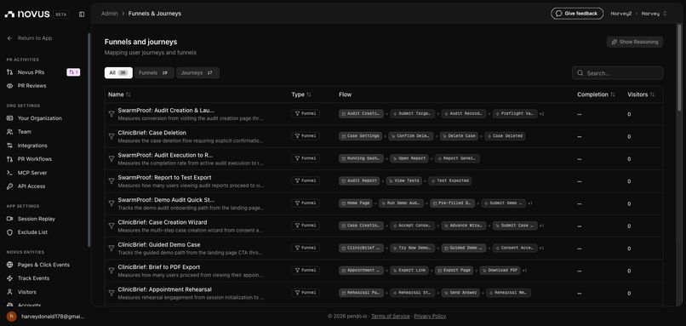The width and height of the screenshot is (686, 326).
Task: Click the Integrations globe icon
Action: coord(9,146)
